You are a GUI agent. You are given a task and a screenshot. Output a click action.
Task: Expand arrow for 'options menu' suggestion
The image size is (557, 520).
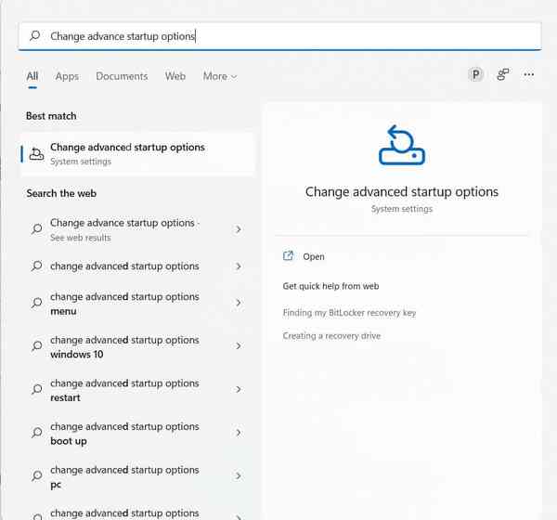coord(239,303)
